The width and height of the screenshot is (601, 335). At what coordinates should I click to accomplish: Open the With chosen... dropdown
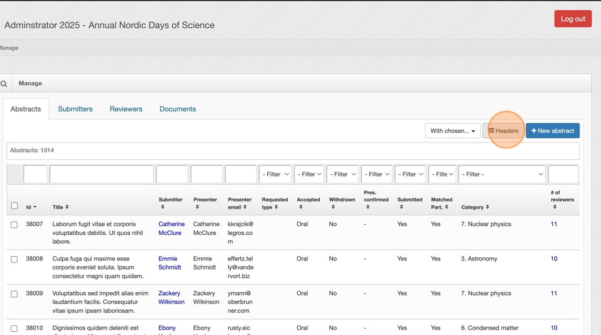point(452,131)
